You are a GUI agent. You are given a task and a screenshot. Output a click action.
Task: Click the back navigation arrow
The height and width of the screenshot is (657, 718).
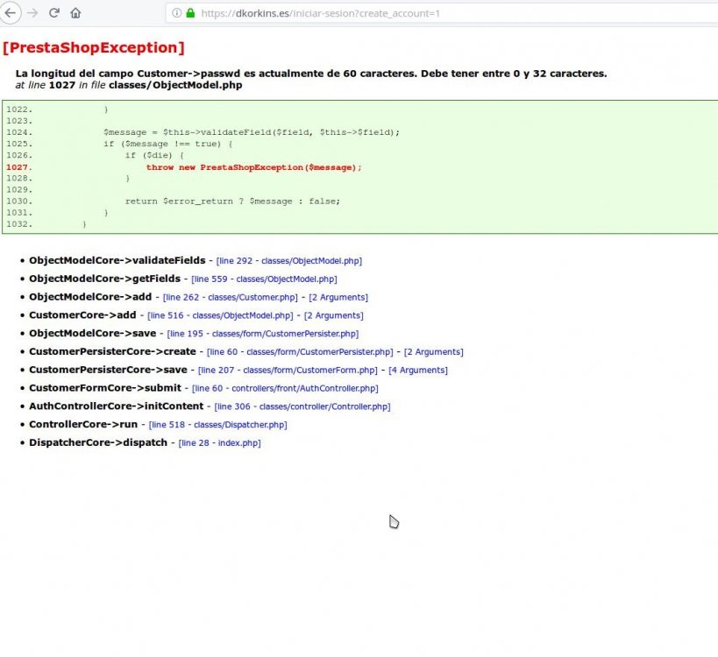11,13
